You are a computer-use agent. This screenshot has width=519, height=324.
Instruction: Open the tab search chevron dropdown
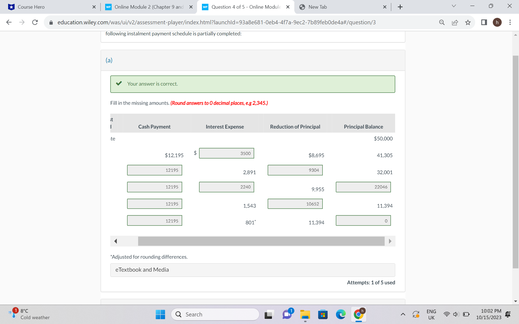(454, 6)
